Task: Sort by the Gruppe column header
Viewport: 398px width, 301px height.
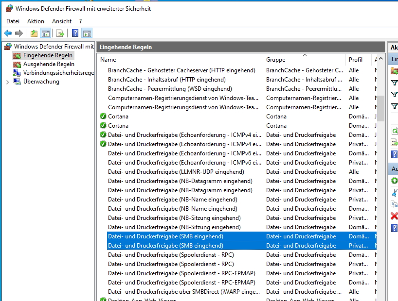Action: point(304,60)
